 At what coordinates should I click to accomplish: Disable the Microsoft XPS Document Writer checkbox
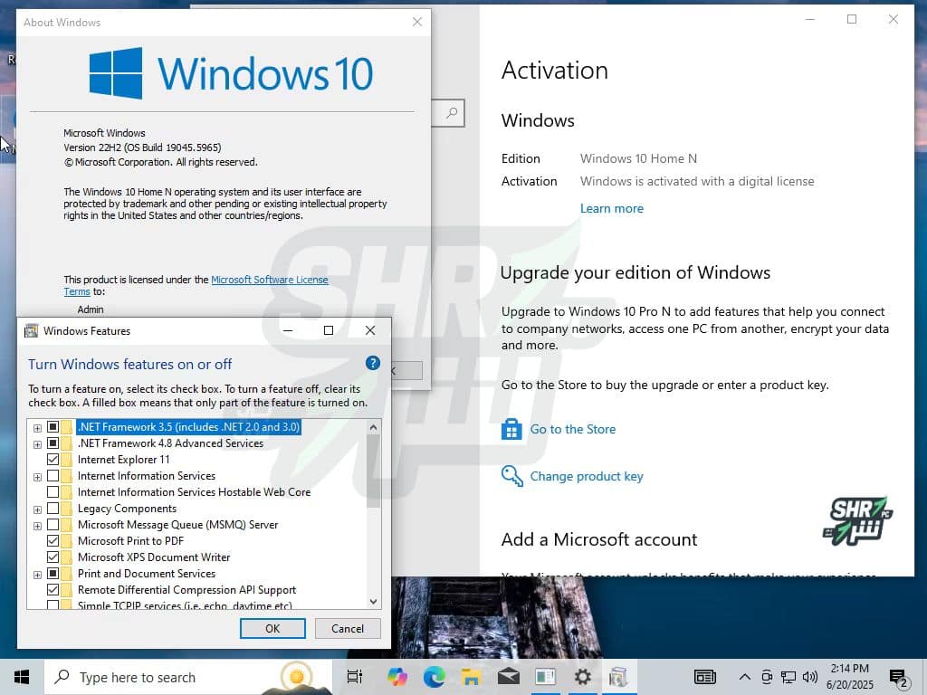click(53, 557)
